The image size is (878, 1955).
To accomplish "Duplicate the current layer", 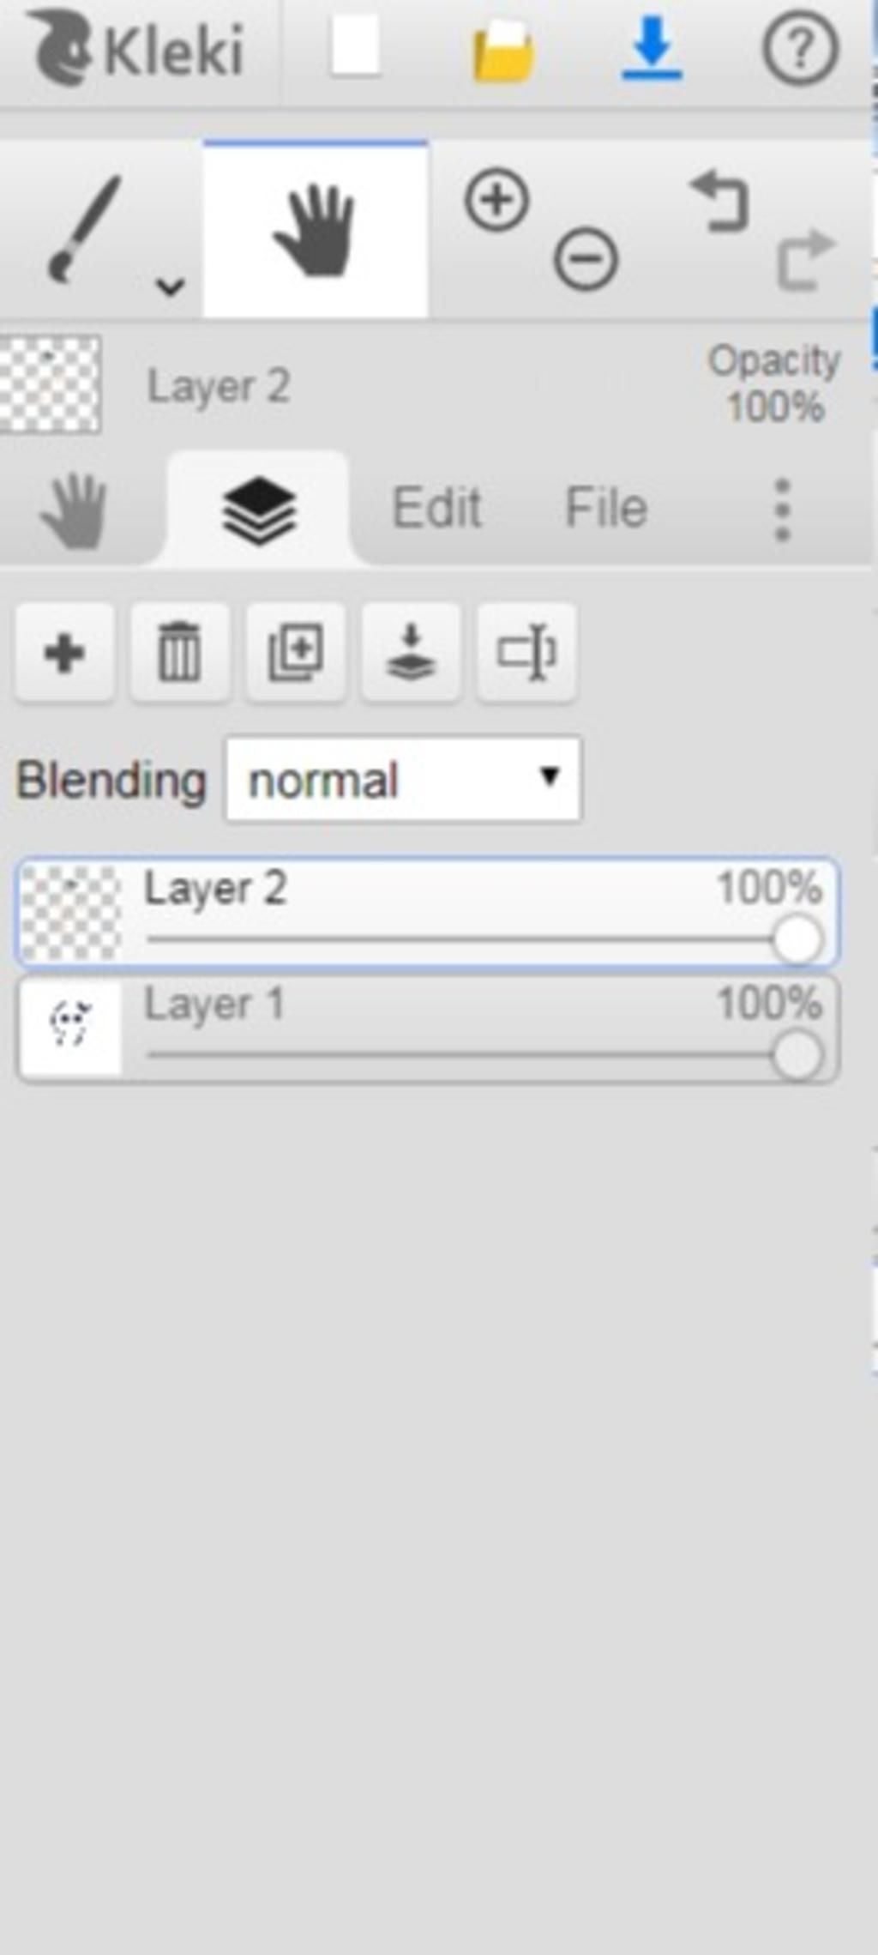I will click(296, 653).
